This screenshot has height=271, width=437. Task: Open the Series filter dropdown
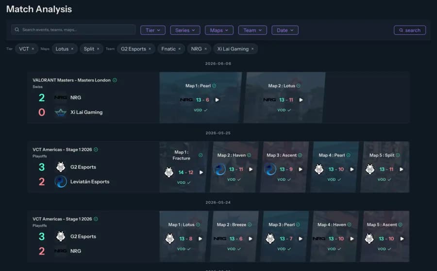tap(185, 31)
